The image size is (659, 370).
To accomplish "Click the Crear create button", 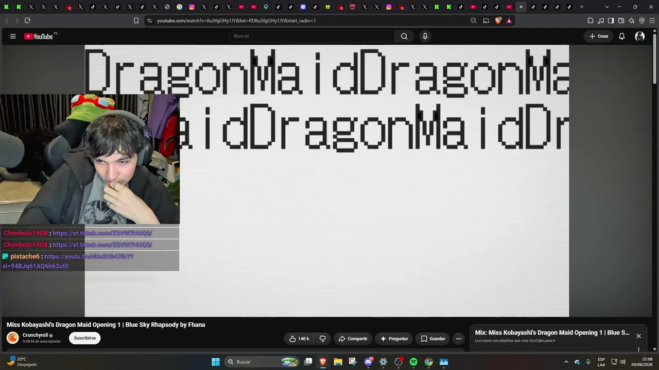I will (x=598, y=36).
